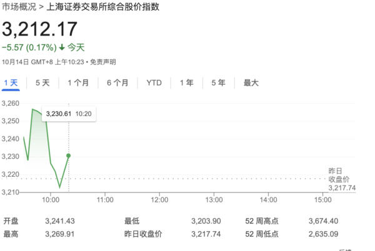Image resolution: width=375 pixels, height=251 pixels.
Task: Switch to the 5 天 tab
Action: pos(42,83)
